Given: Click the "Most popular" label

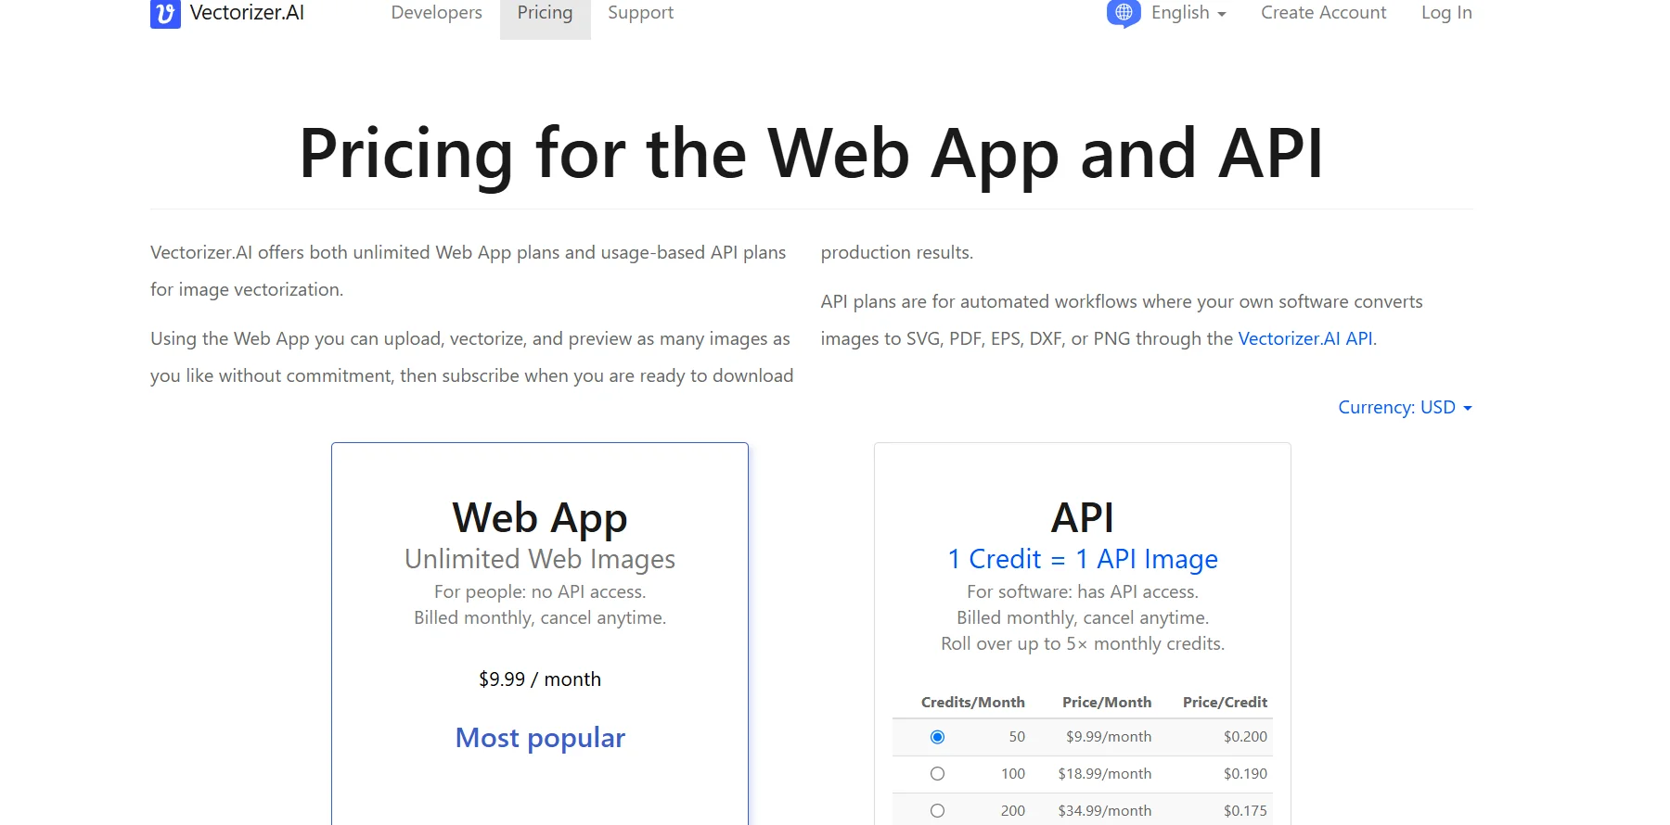Looking at the screenshot, I should tap(540, 738).
